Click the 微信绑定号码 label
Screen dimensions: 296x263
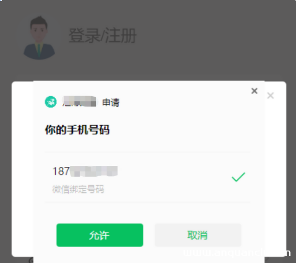(x=78, y=189)
